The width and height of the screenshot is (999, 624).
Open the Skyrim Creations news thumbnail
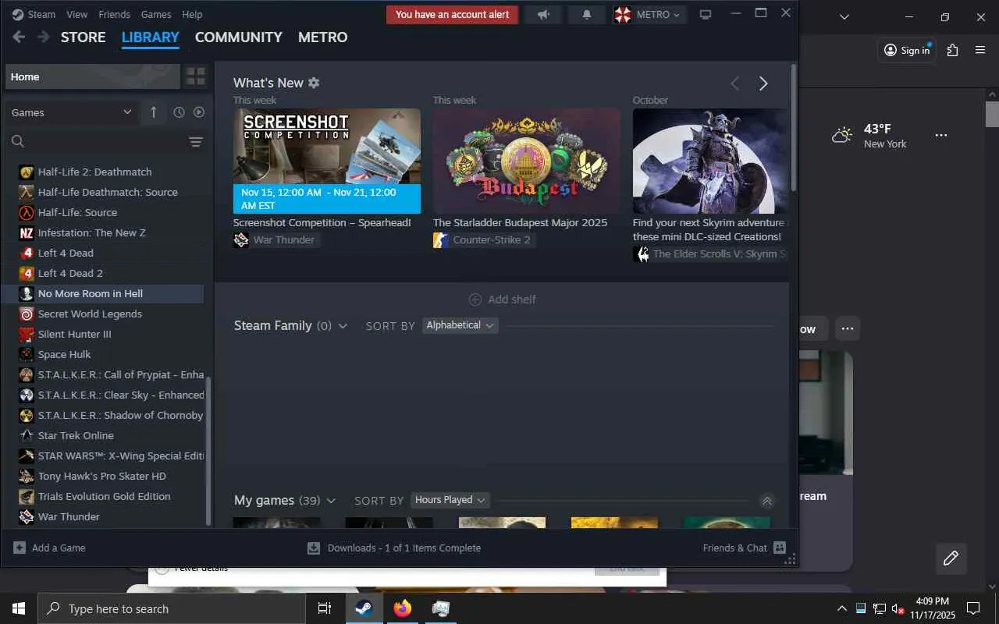point(709,161)
